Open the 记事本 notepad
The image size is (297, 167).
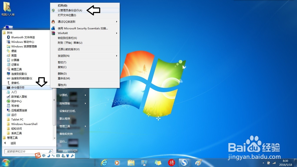click(x=13, y=65)
